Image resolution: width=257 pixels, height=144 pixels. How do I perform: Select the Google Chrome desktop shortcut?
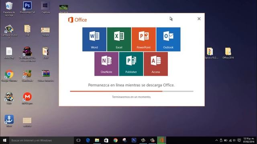(9, 76)
